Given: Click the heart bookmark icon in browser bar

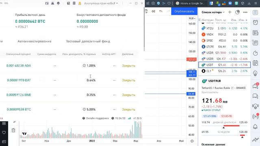Looking at the screenshot, I should [169, 3].
